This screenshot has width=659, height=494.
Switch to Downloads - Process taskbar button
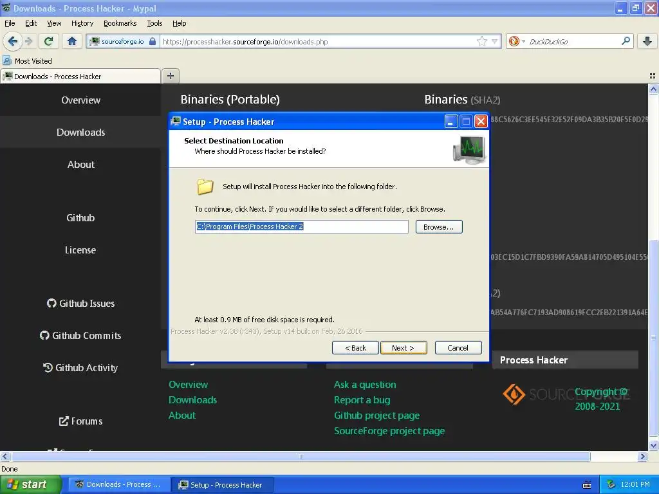tap(119, 484)
